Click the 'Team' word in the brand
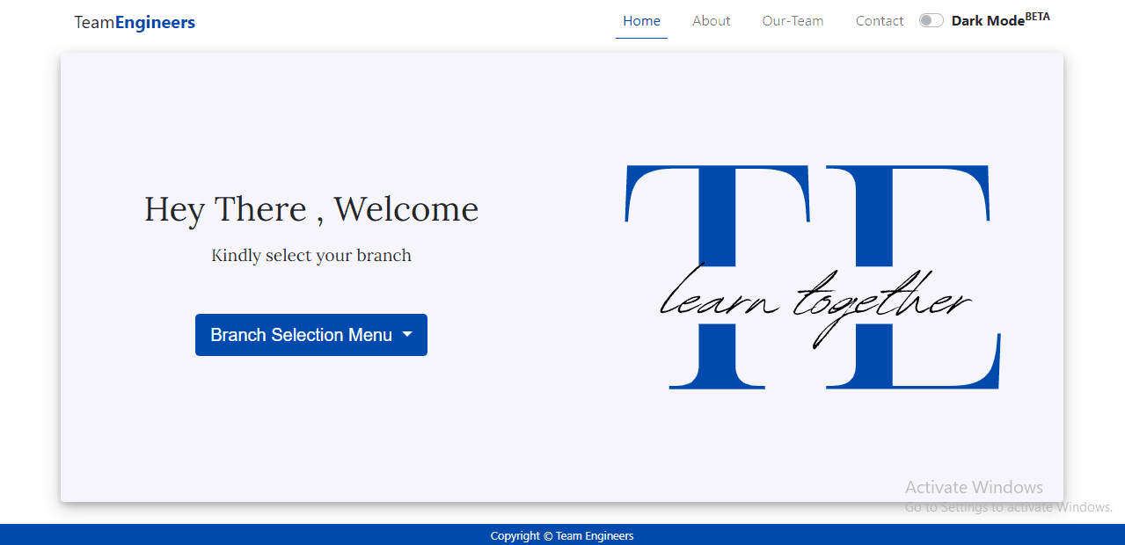The width and height of the screenshot is (1125, 545). (x=94, y=22)
